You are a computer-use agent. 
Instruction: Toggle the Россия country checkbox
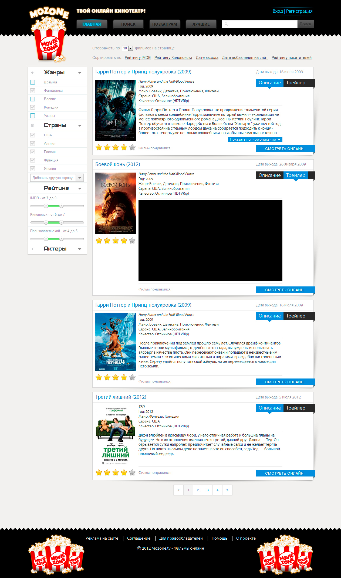pyautogui.click(x=33, y=152)
